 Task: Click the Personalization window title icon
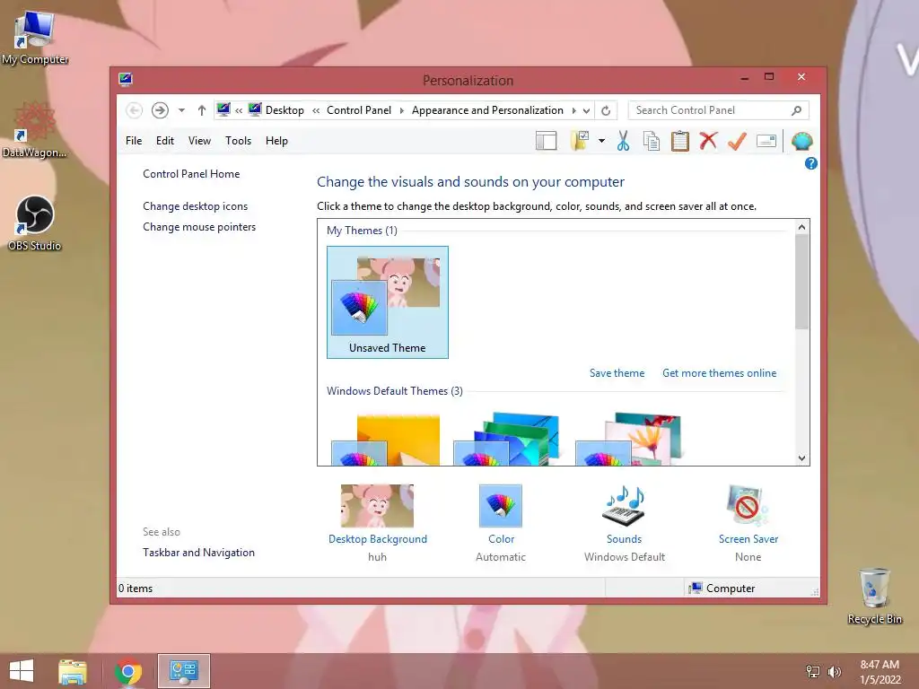[x=126, y=79]
